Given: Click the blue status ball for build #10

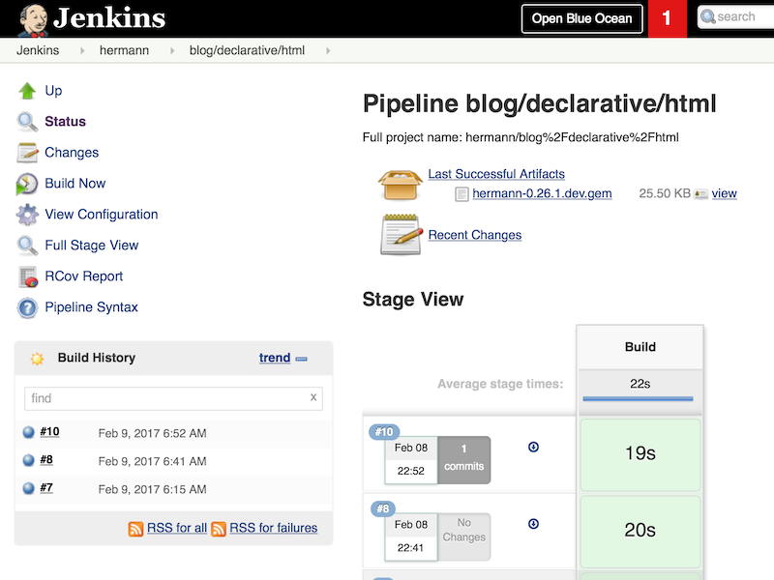Looking at the screenshot, I should click(29, 433).
